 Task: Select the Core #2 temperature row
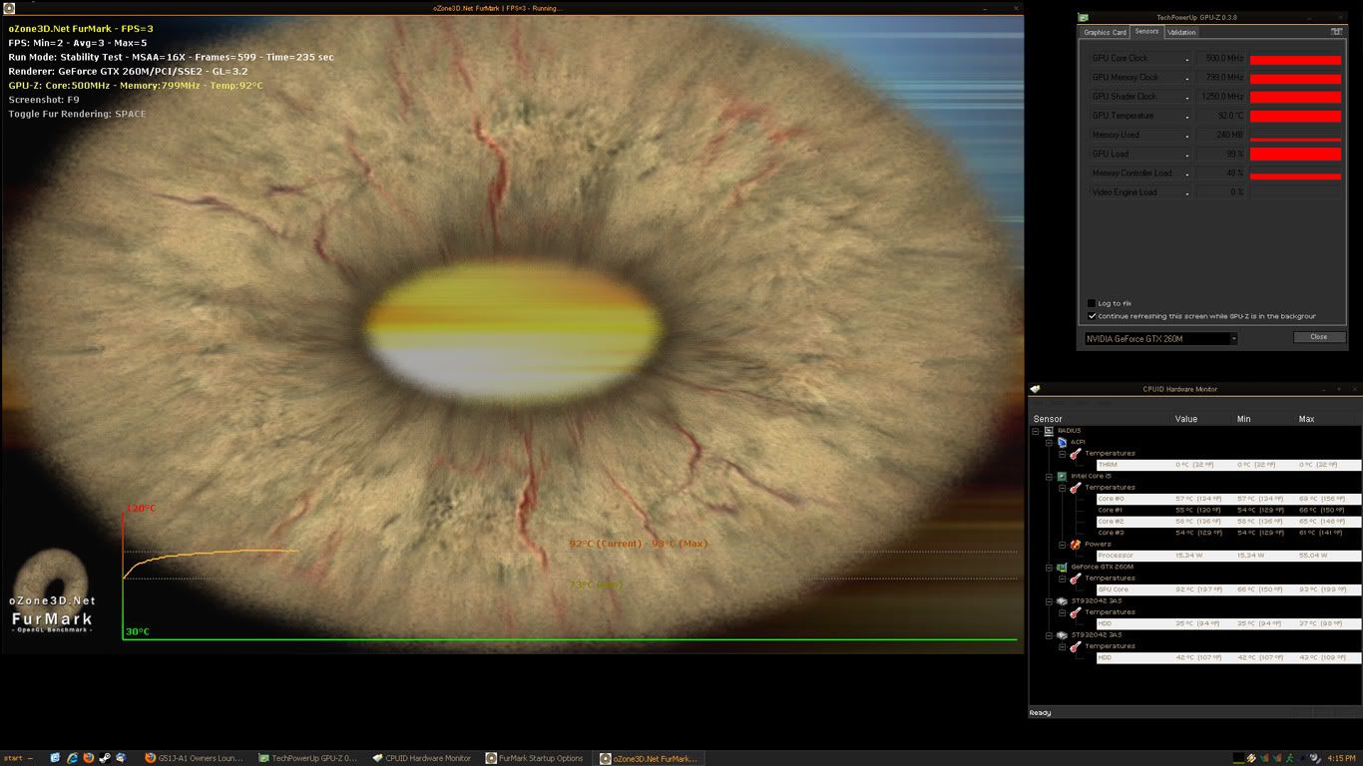click(1228, 522)
